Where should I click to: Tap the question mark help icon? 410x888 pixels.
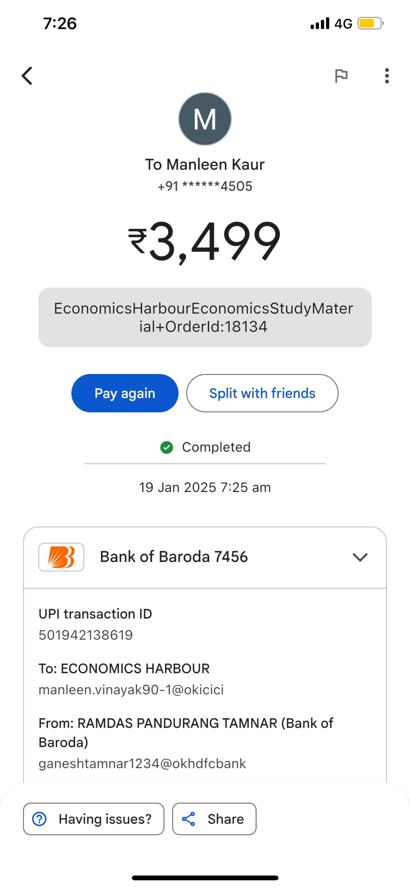click(x=40, y=819)
